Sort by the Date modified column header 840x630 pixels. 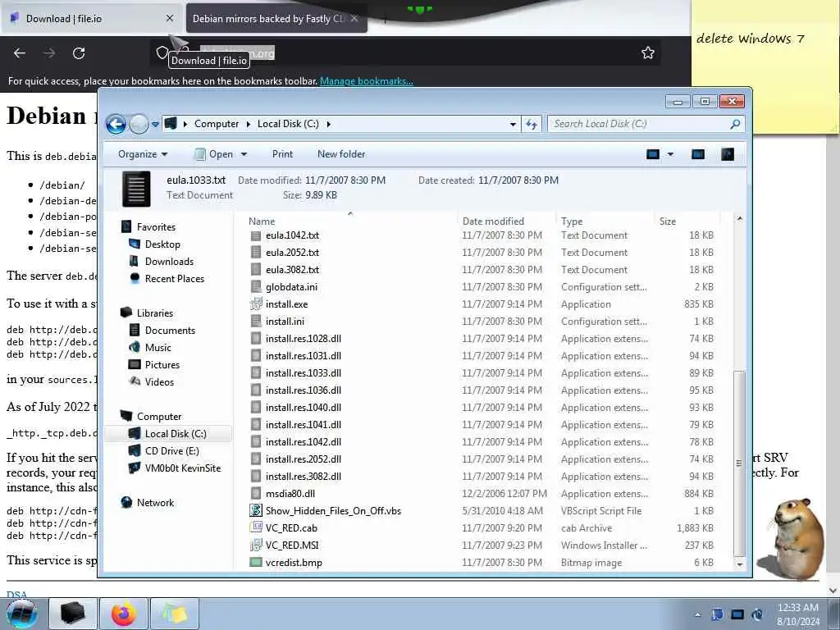click(x=493, y=221)
